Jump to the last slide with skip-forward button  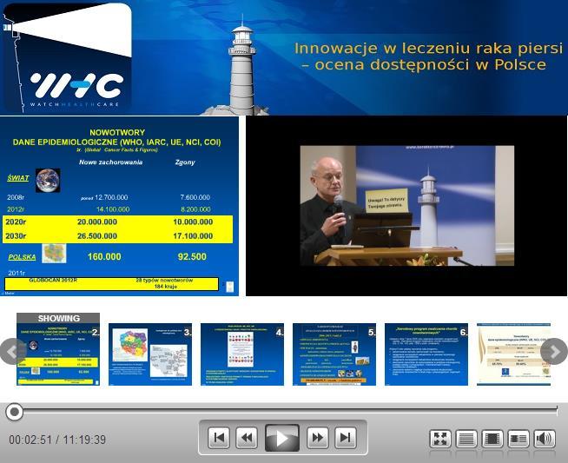tap(346, 438)
